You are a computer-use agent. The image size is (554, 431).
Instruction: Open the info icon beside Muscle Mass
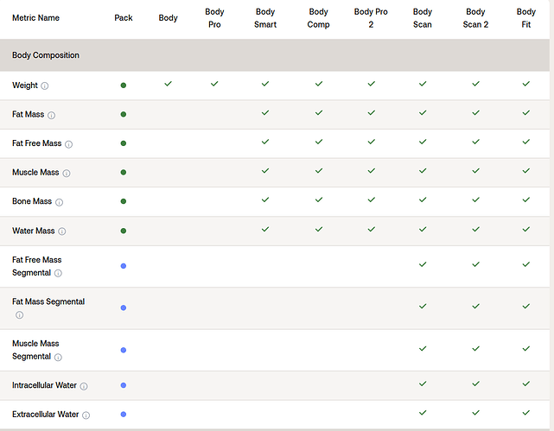(x=67, y=173)
